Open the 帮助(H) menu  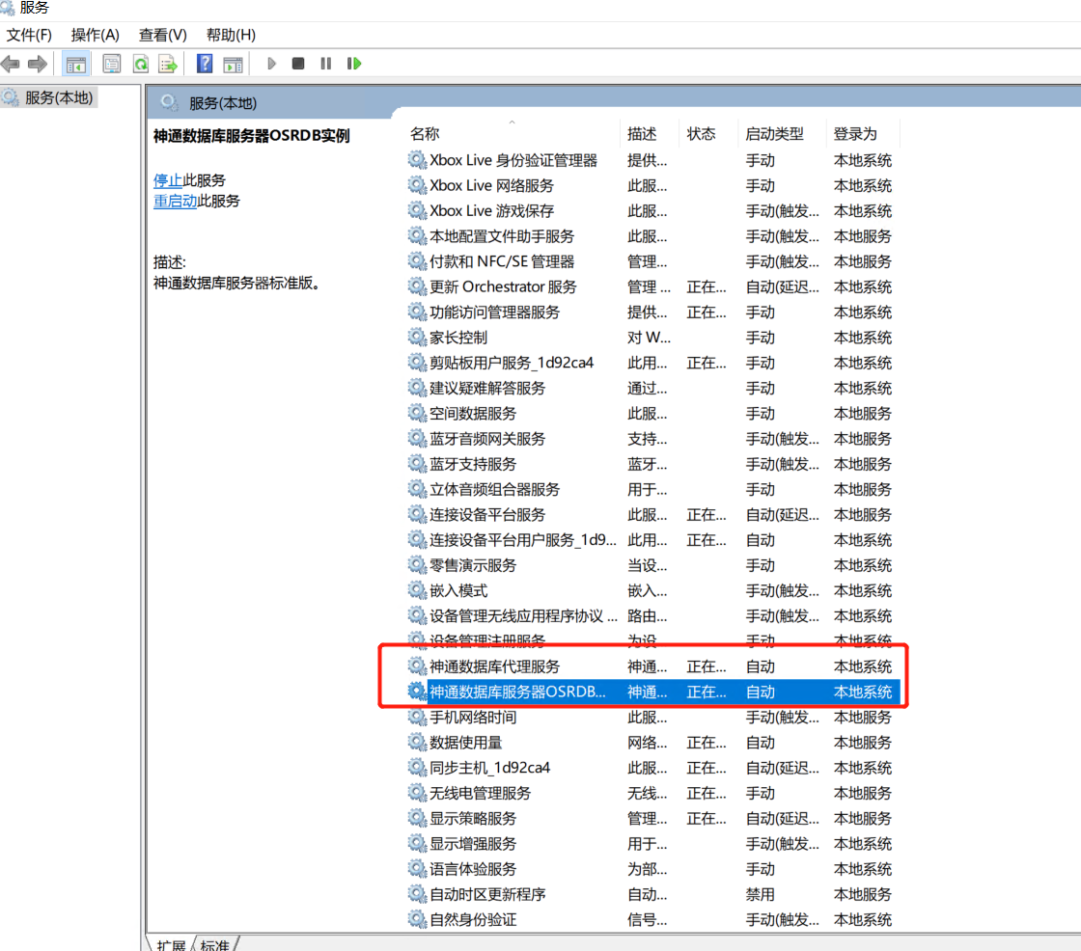point(231,35)
